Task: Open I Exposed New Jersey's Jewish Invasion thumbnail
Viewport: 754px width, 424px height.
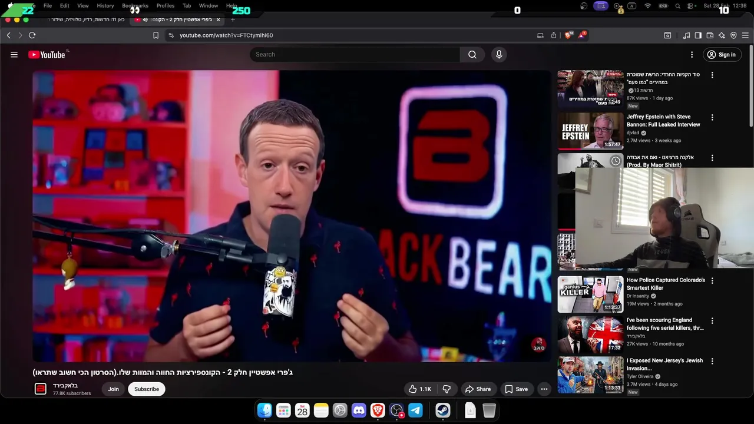Action: [590, 375]
